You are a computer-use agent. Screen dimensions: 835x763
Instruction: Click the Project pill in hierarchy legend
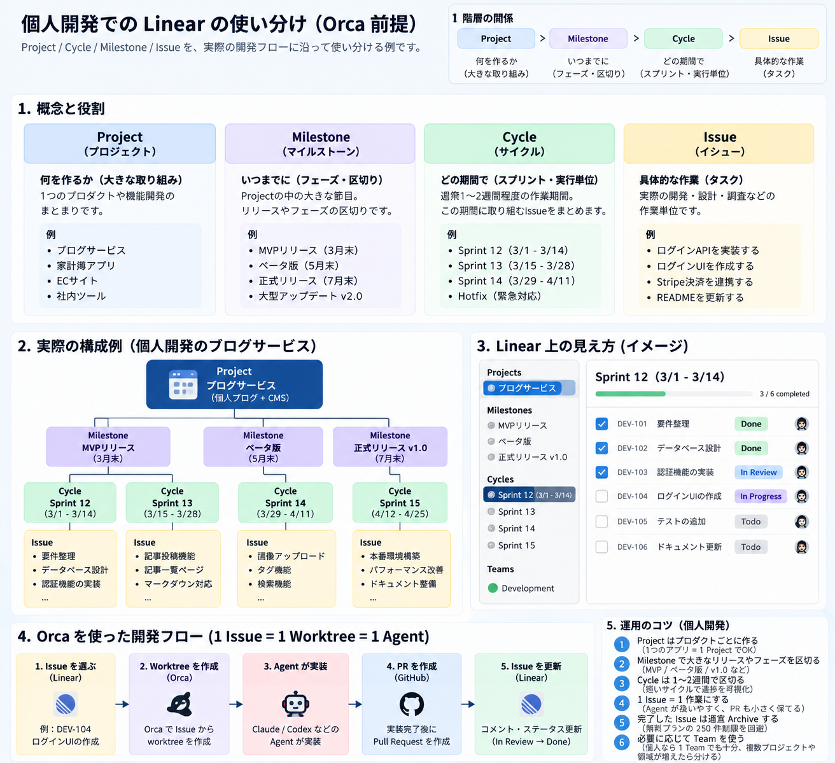click(496, 39)
